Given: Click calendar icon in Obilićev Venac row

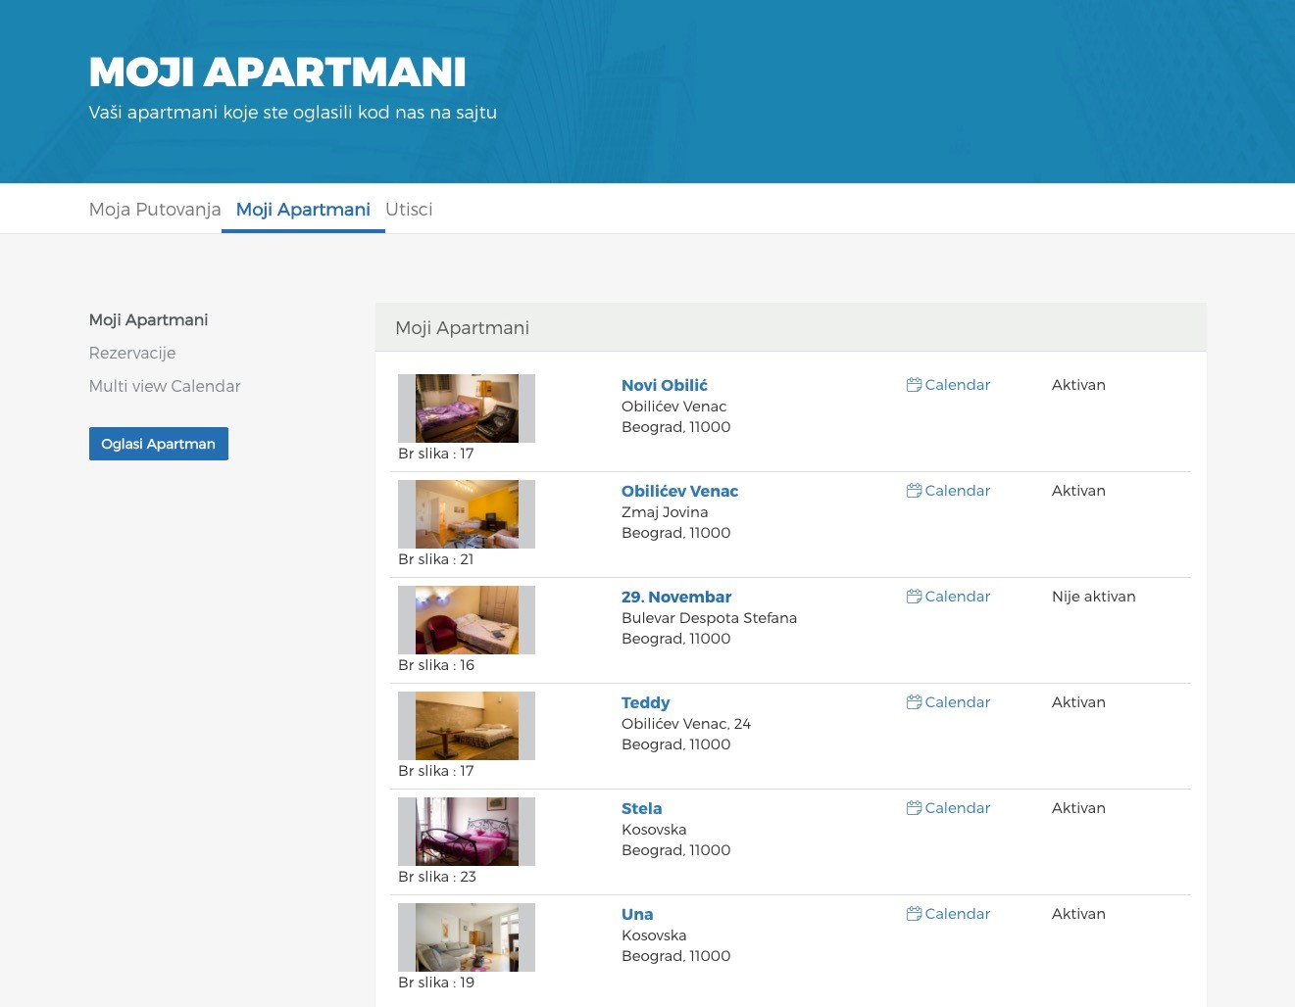Looking at the screenshot, I should pyautogui.click(x=914, y=491).
